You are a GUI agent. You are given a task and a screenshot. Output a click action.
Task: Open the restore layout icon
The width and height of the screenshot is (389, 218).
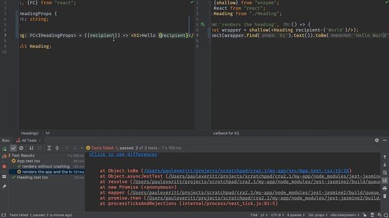[x=4, y=177]
